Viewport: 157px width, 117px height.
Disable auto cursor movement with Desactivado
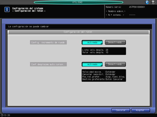tap(115, 64)
